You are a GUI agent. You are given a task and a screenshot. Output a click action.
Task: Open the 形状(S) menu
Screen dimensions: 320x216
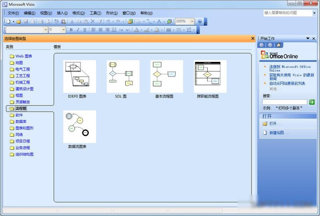(112, 13)
